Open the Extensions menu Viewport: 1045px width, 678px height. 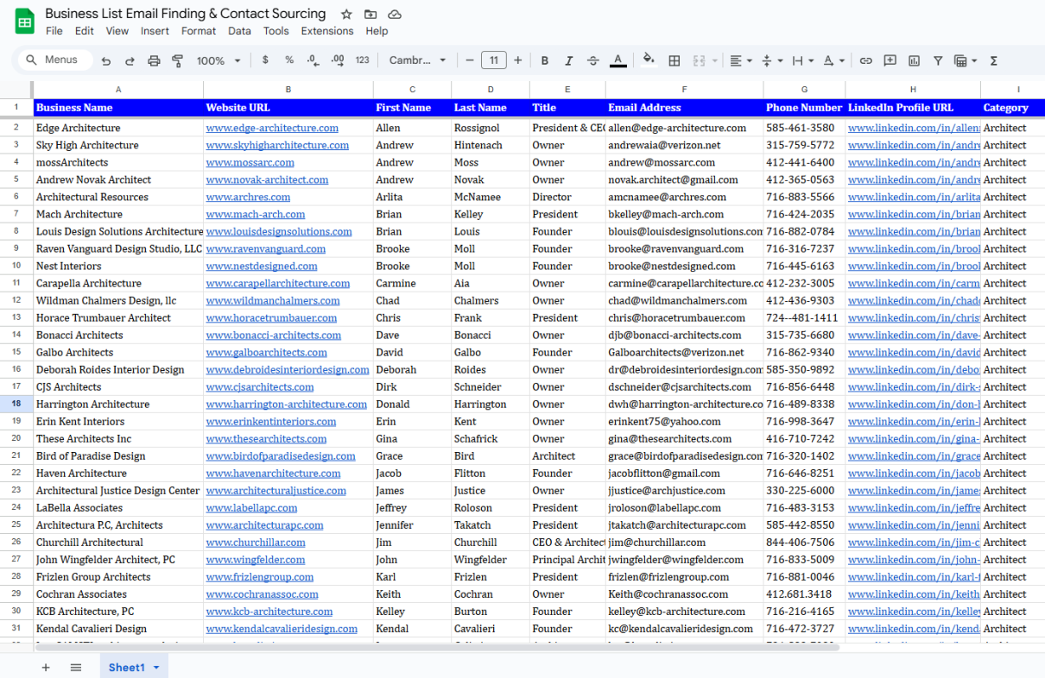click(327, 31)
